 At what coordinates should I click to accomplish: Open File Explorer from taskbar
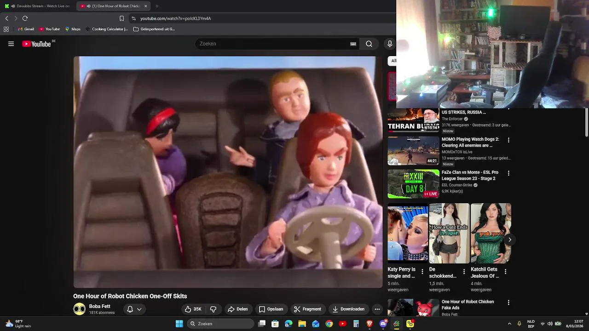(302, 324)
